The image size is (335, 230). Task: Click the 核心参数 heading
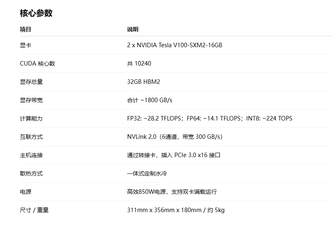(x=36, y=13)
